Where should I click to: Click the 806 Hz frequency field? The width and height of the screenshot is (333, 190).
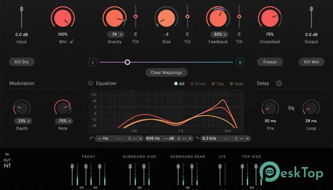(153, 138)
